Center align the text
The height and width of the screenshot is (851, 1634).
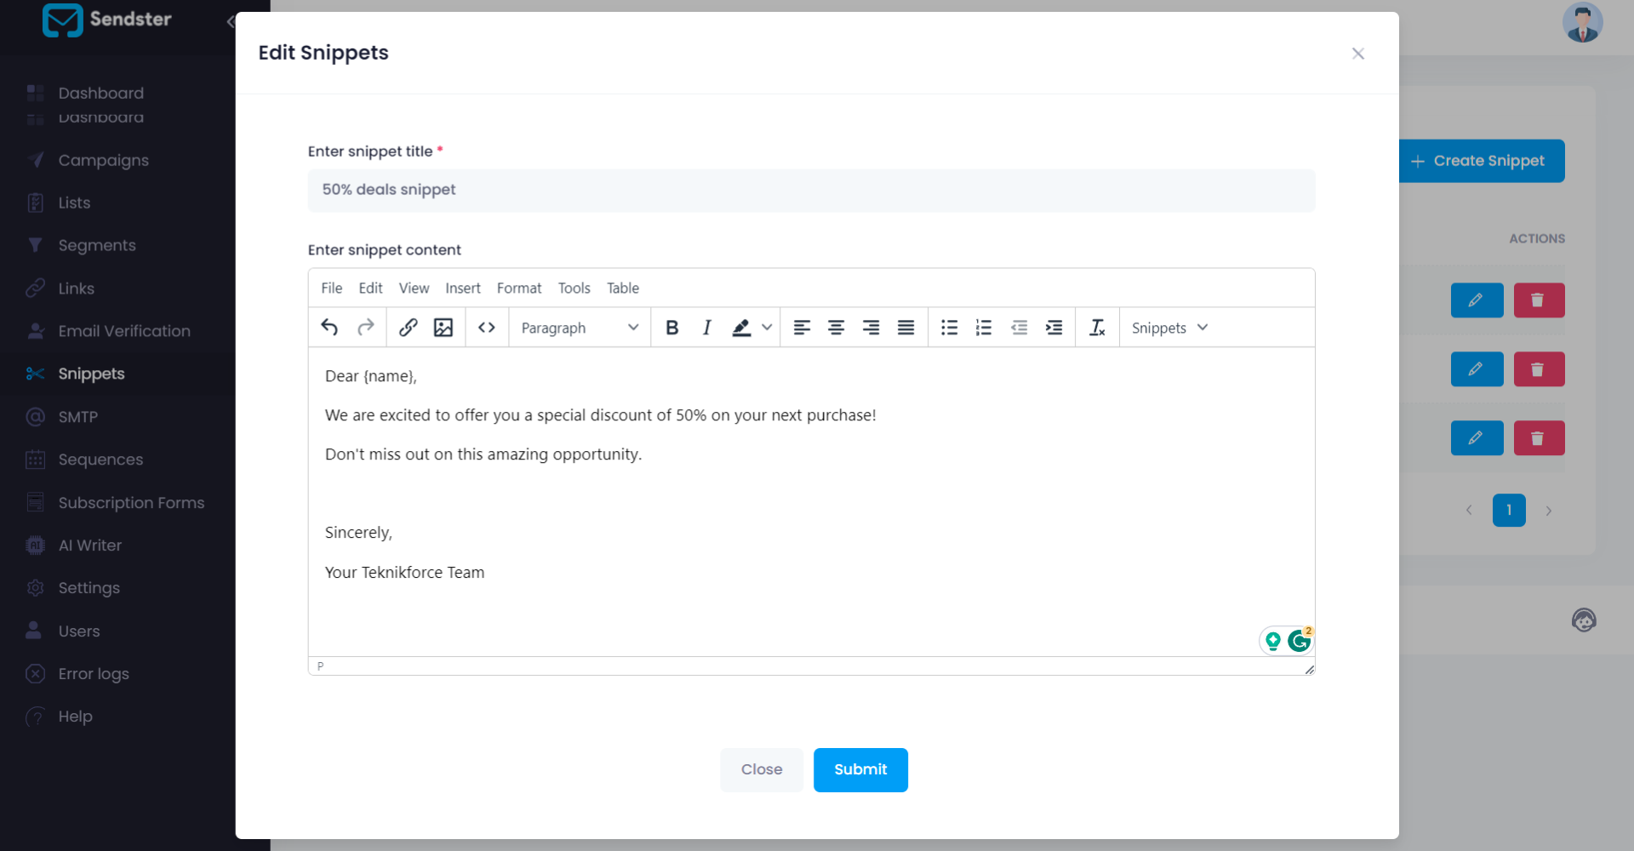[836, 328]
